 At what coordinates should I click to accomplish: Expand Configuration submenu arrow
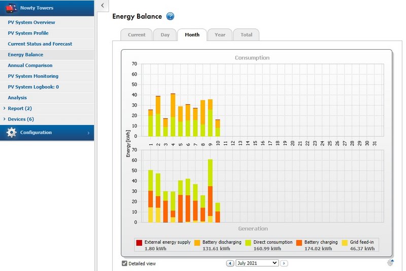[88, 133]
